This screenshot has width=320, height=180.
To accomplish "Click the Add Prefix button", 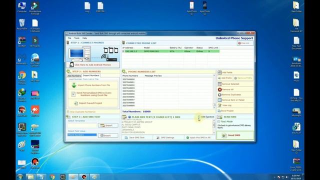I will pos(225,78).
